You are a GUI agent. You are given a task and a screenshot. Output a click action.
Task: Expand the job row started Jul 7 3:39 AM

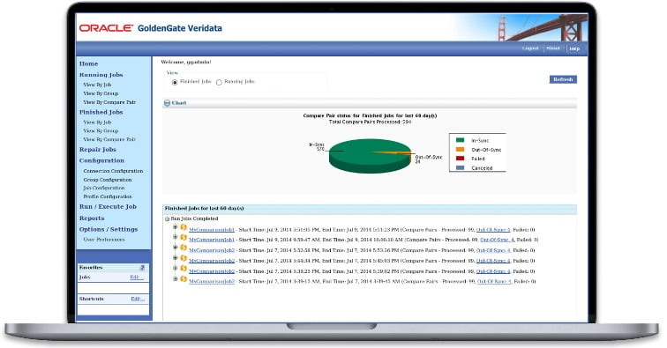[x=175, y=278]
